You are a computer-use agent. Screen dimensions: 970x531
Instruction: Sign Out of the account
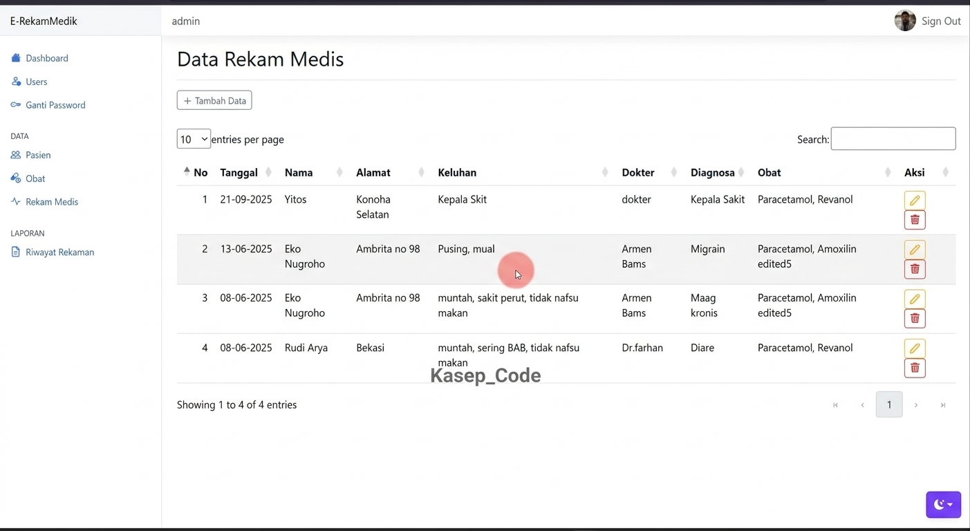(x=941, y=21)
